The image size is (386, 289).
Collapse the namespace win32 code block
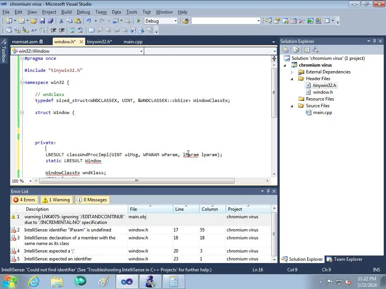[x=22, y=82]
